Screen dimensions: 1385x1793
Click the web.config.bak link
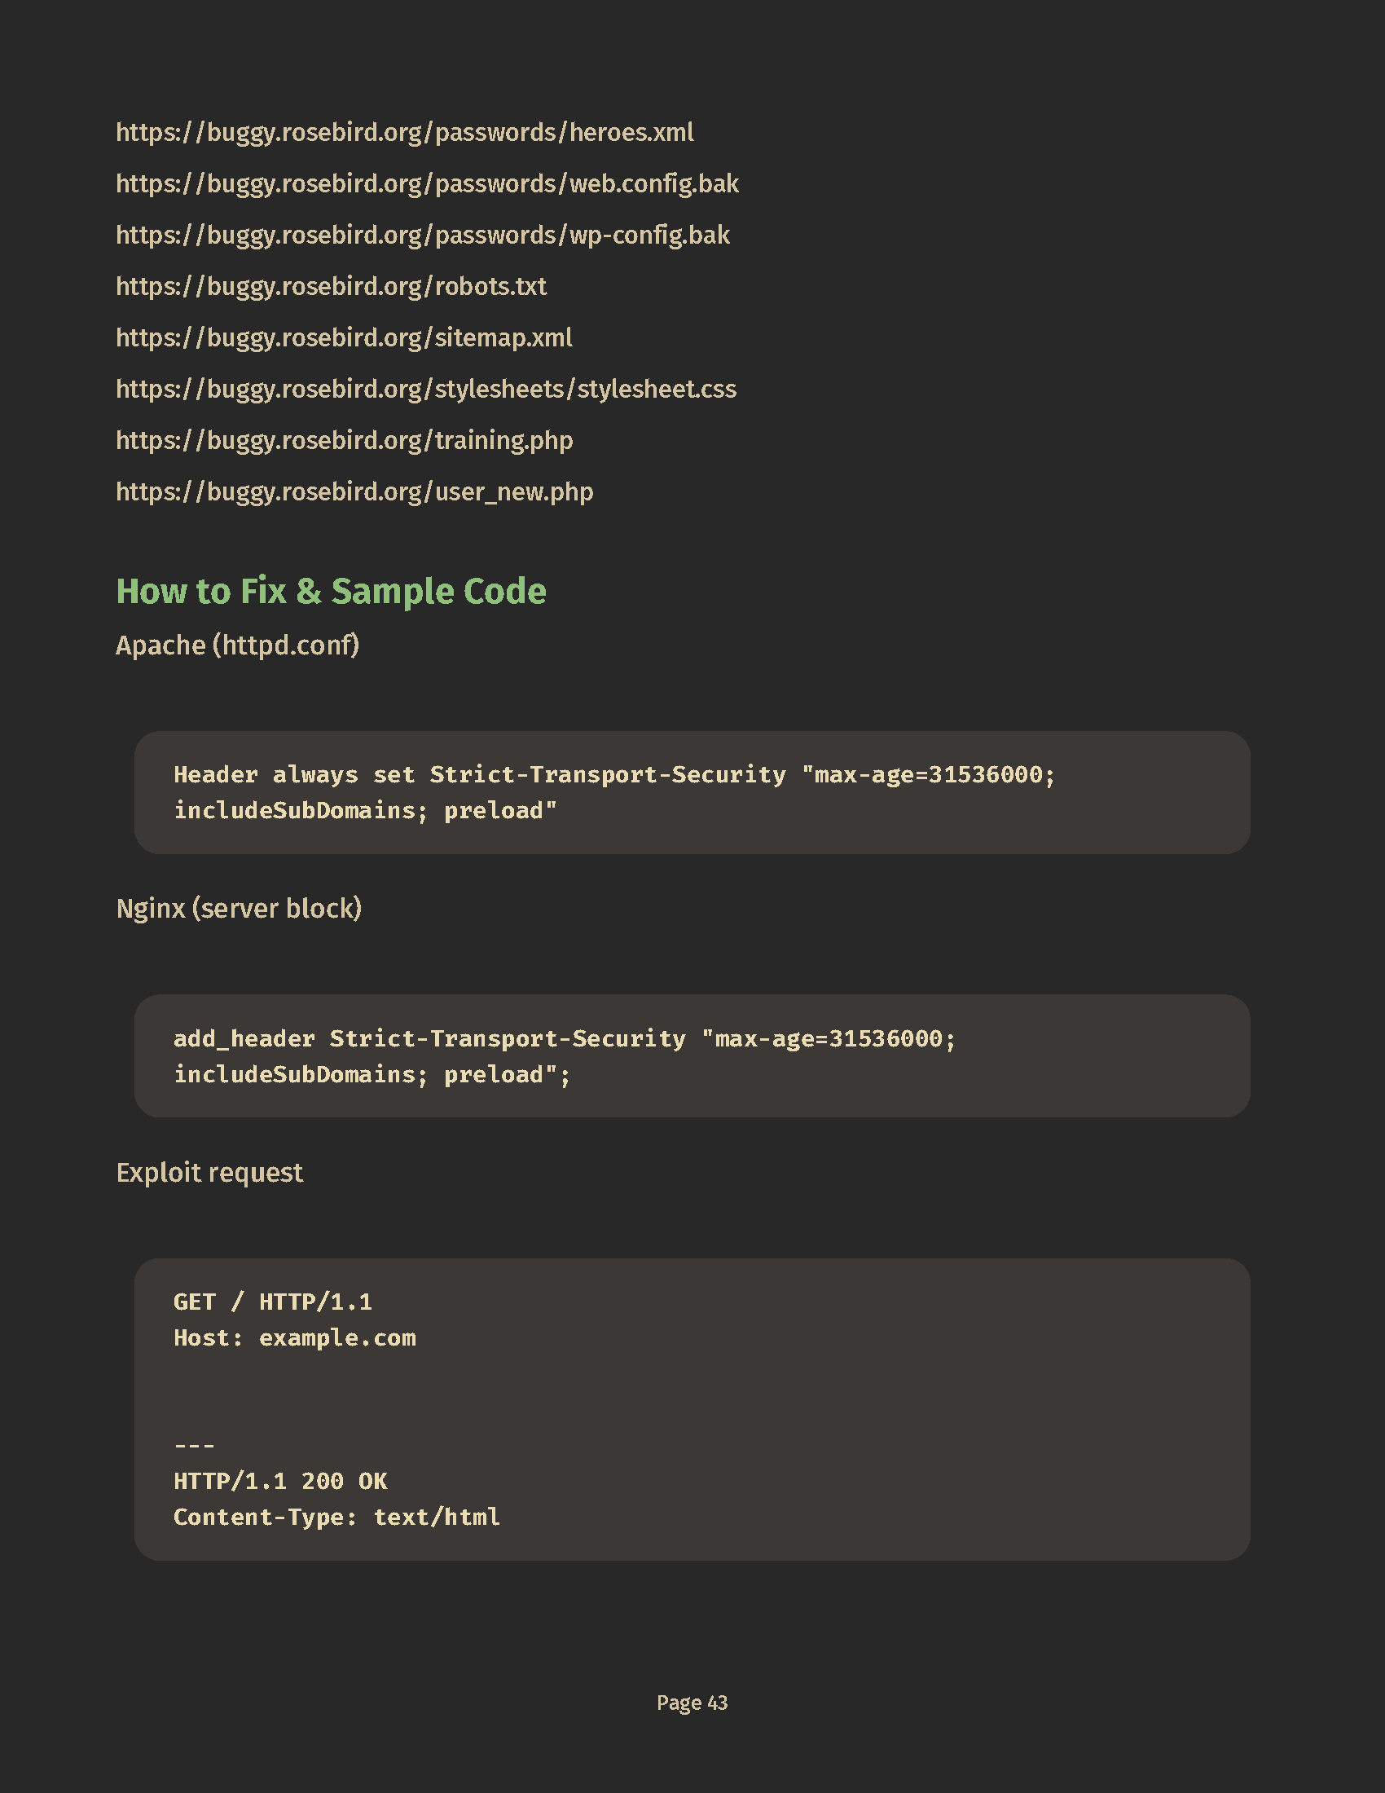point(427,184)
